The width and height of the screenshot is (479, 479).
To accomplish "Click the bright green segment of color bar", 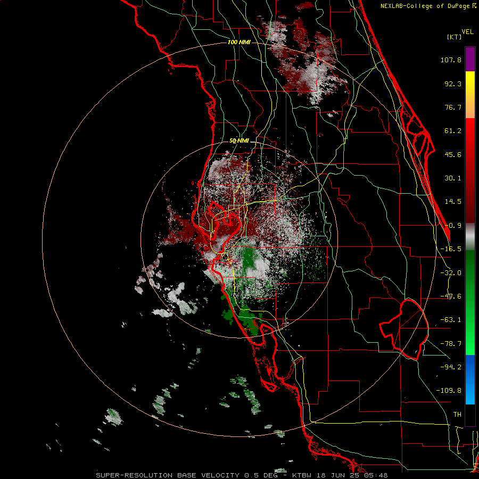I will [470, 302].
